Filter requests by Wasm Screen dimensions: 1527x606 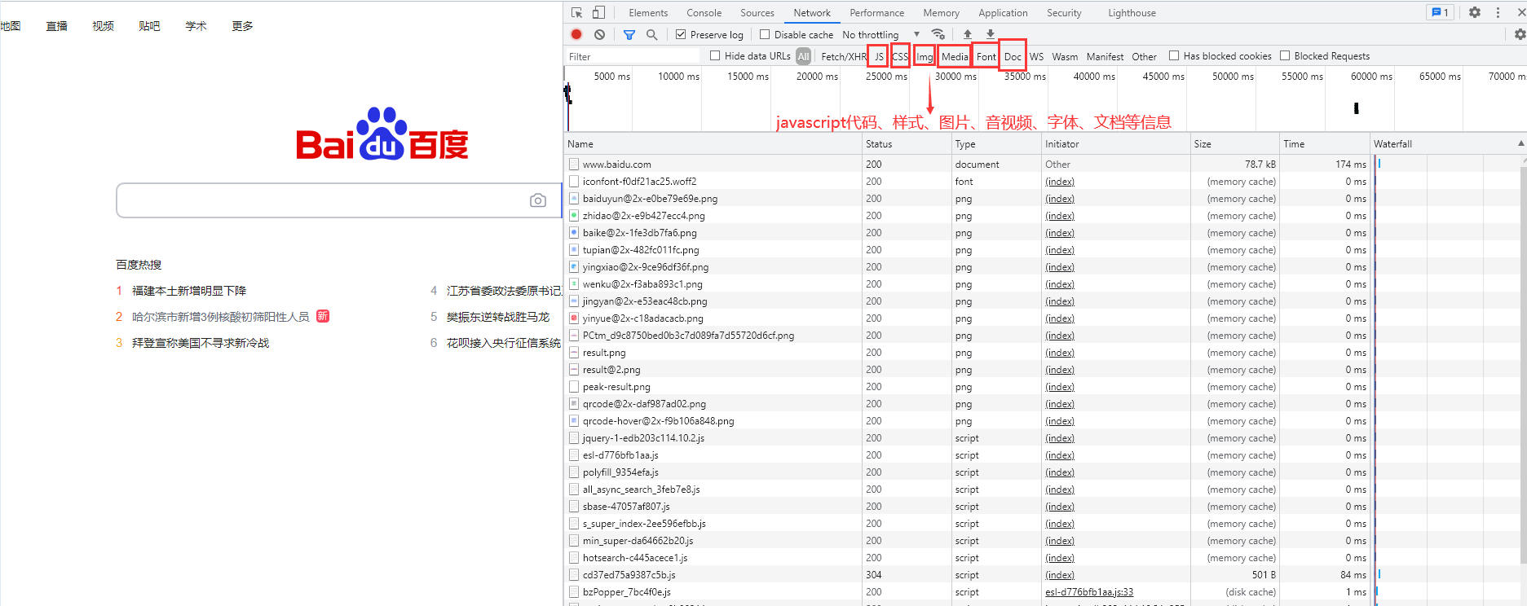pyautogui.click(x=1065, y=56)
